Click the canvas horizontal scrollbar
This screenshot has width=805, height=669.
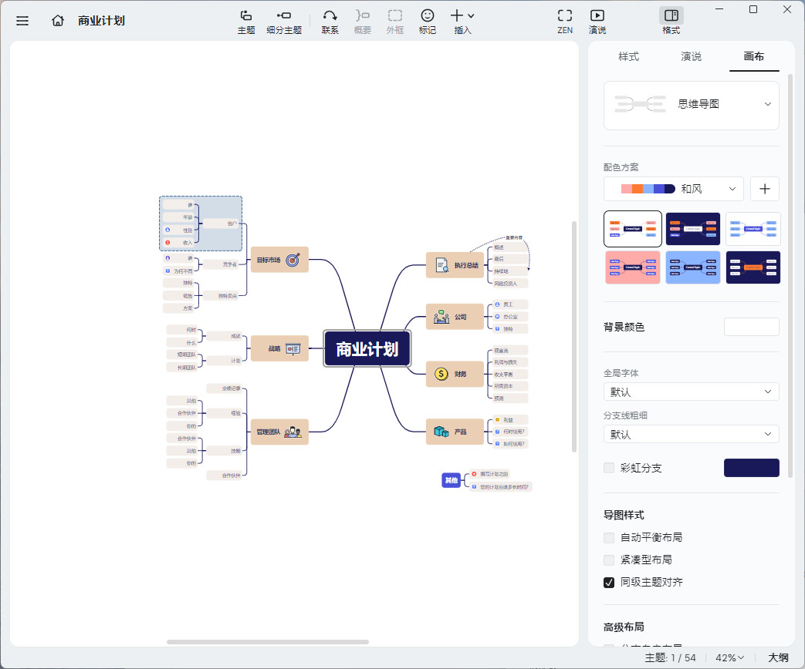coord(268,642)
